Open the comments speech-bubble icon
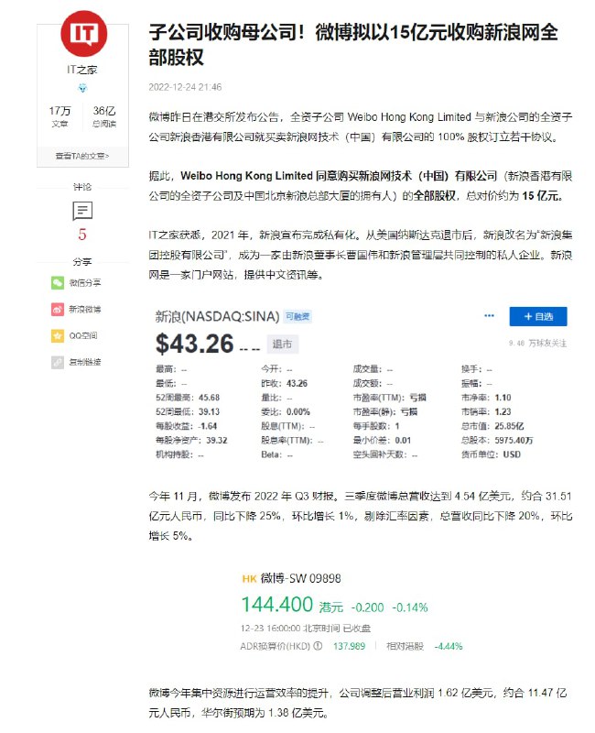Viewport: 595px width, 733px height. pos(82,211)
